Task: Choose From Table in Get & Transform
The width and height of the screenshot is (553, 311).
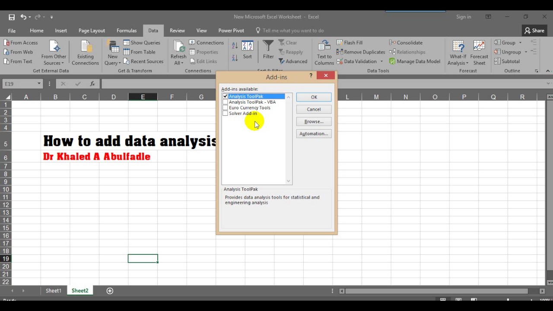Action: tap(139, 52)
